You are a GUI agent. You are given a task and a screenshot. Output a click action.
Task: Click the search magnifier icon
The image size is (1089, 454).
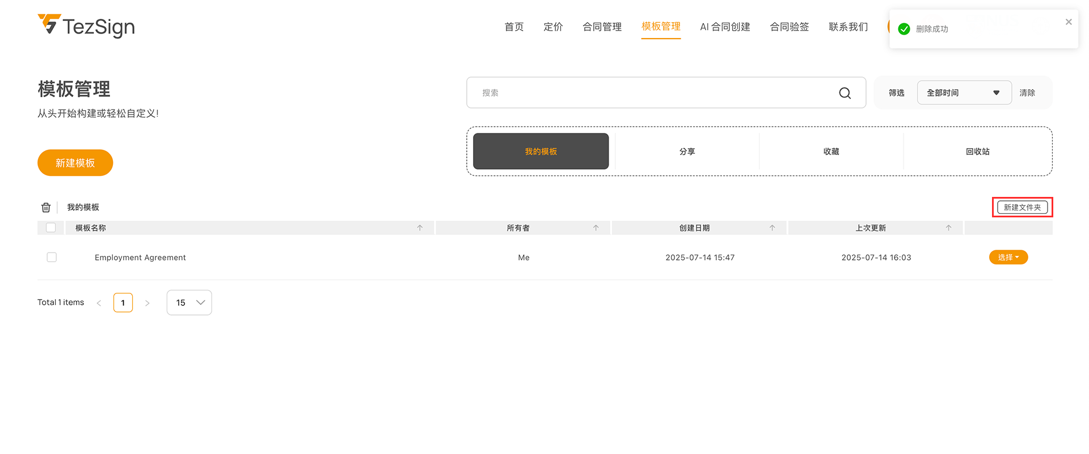tap(845, 93)
